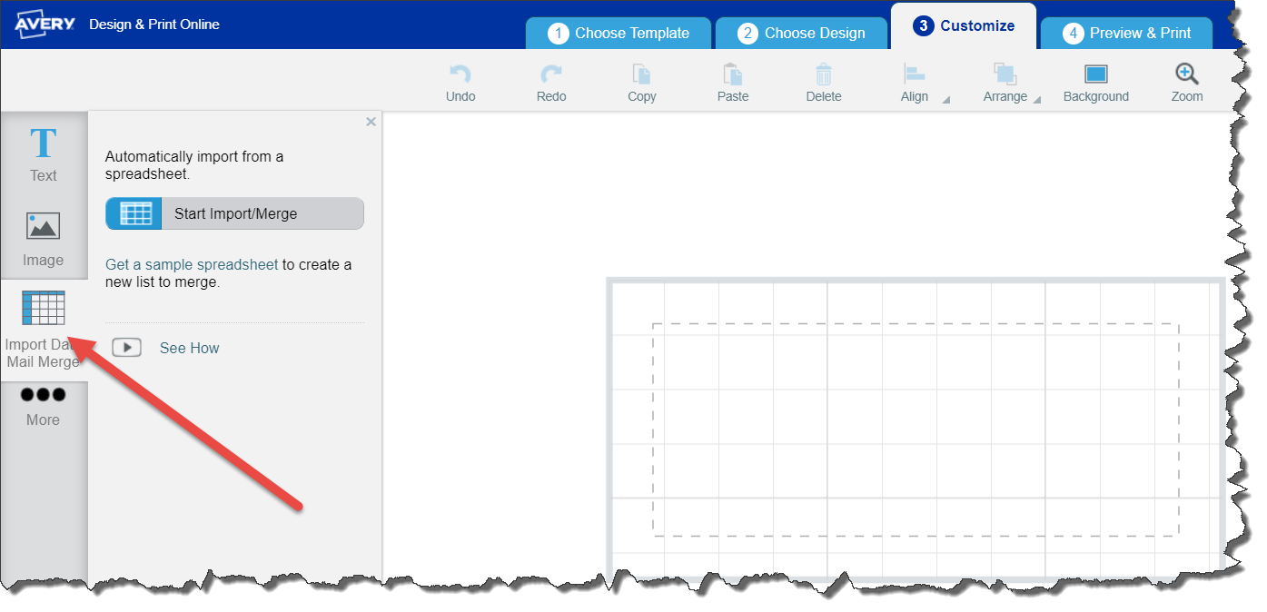1267x612 pixels.
Task: Open the Preview & Print tab
Action: pos(1126,34)
